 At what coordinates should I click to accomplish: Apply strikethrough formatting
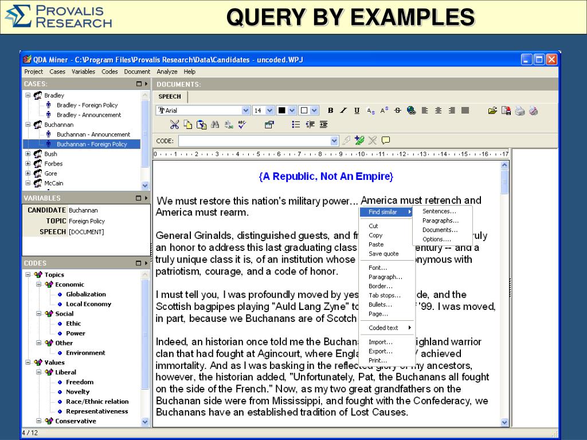398,111
